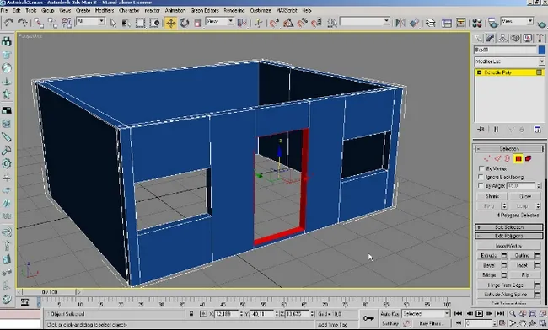Viewport: 548px width, 330px height.
Task: Open Curve Editor from the toolbar
Action: [x=446, y=23]
